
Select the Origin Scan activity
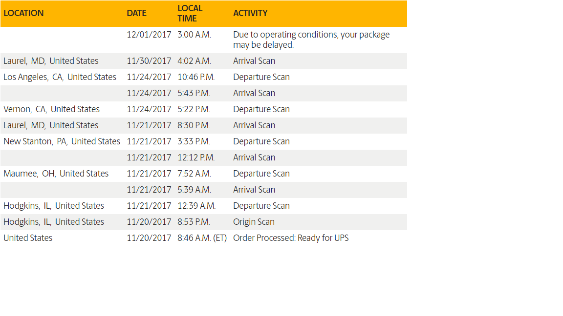[254, 222]
